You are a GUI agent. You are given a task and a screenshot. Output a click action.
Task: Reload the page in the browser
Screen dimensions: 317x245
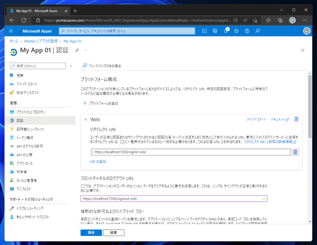(x=24, y=20)
